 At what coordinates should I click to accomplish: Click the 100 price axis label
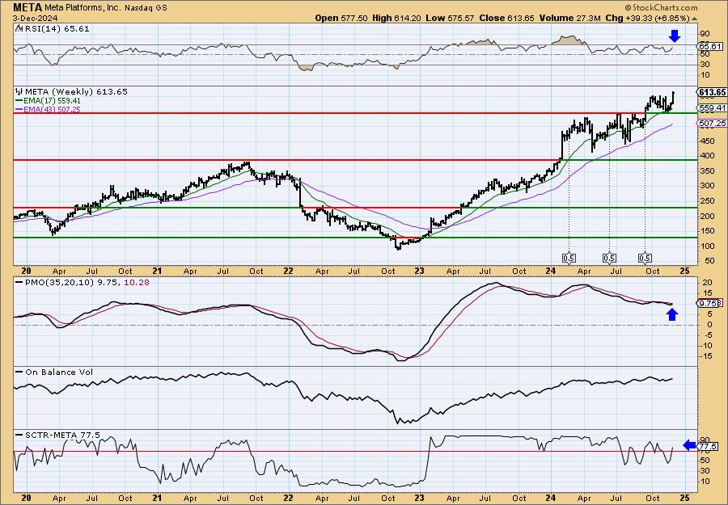pos(707,246)
